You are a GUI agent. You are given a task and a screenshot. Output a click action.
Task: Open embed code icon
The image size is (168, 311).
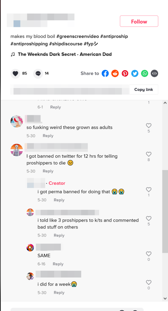tap(155, 73)
